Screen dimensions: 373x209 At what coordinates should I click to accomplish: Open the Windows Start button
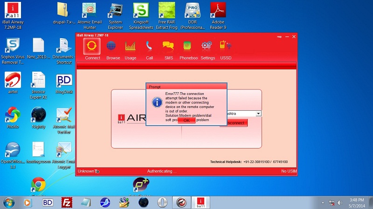click(9, 202)
